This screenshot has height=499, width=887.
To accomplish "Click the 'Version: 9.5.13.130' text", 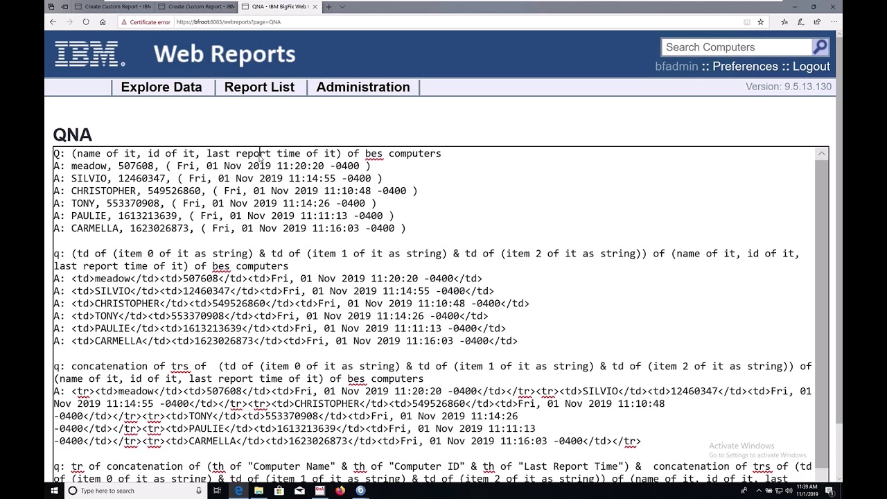I will [789, 87].
